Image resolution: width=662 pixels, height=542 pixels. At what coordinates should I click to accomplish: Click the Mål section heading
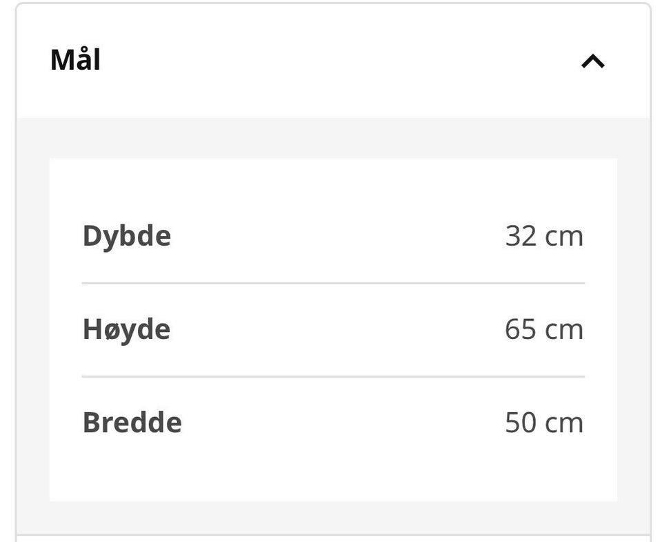75,60
